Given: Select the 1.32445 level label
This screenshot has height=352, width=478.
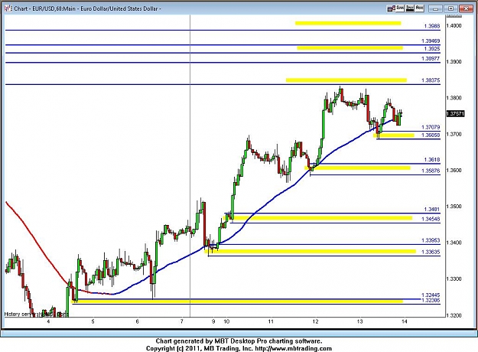Looking at the screenshot, I should click(431, 295).
